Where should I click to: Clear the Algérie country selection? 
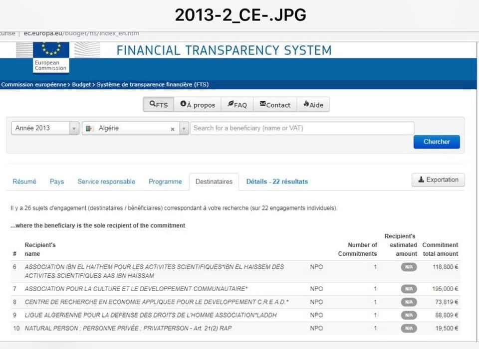coord(173,129)
